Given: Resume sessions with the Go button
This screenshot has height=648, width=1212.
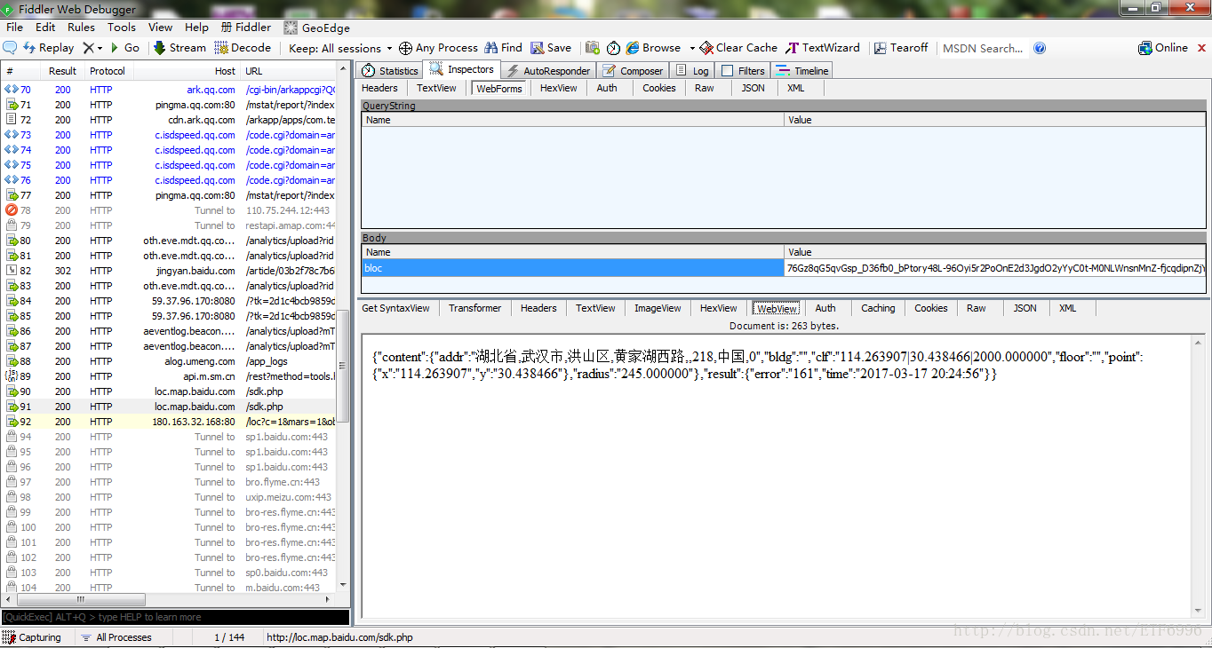Looking at the screenshot, I should click(x=124, y=48).
